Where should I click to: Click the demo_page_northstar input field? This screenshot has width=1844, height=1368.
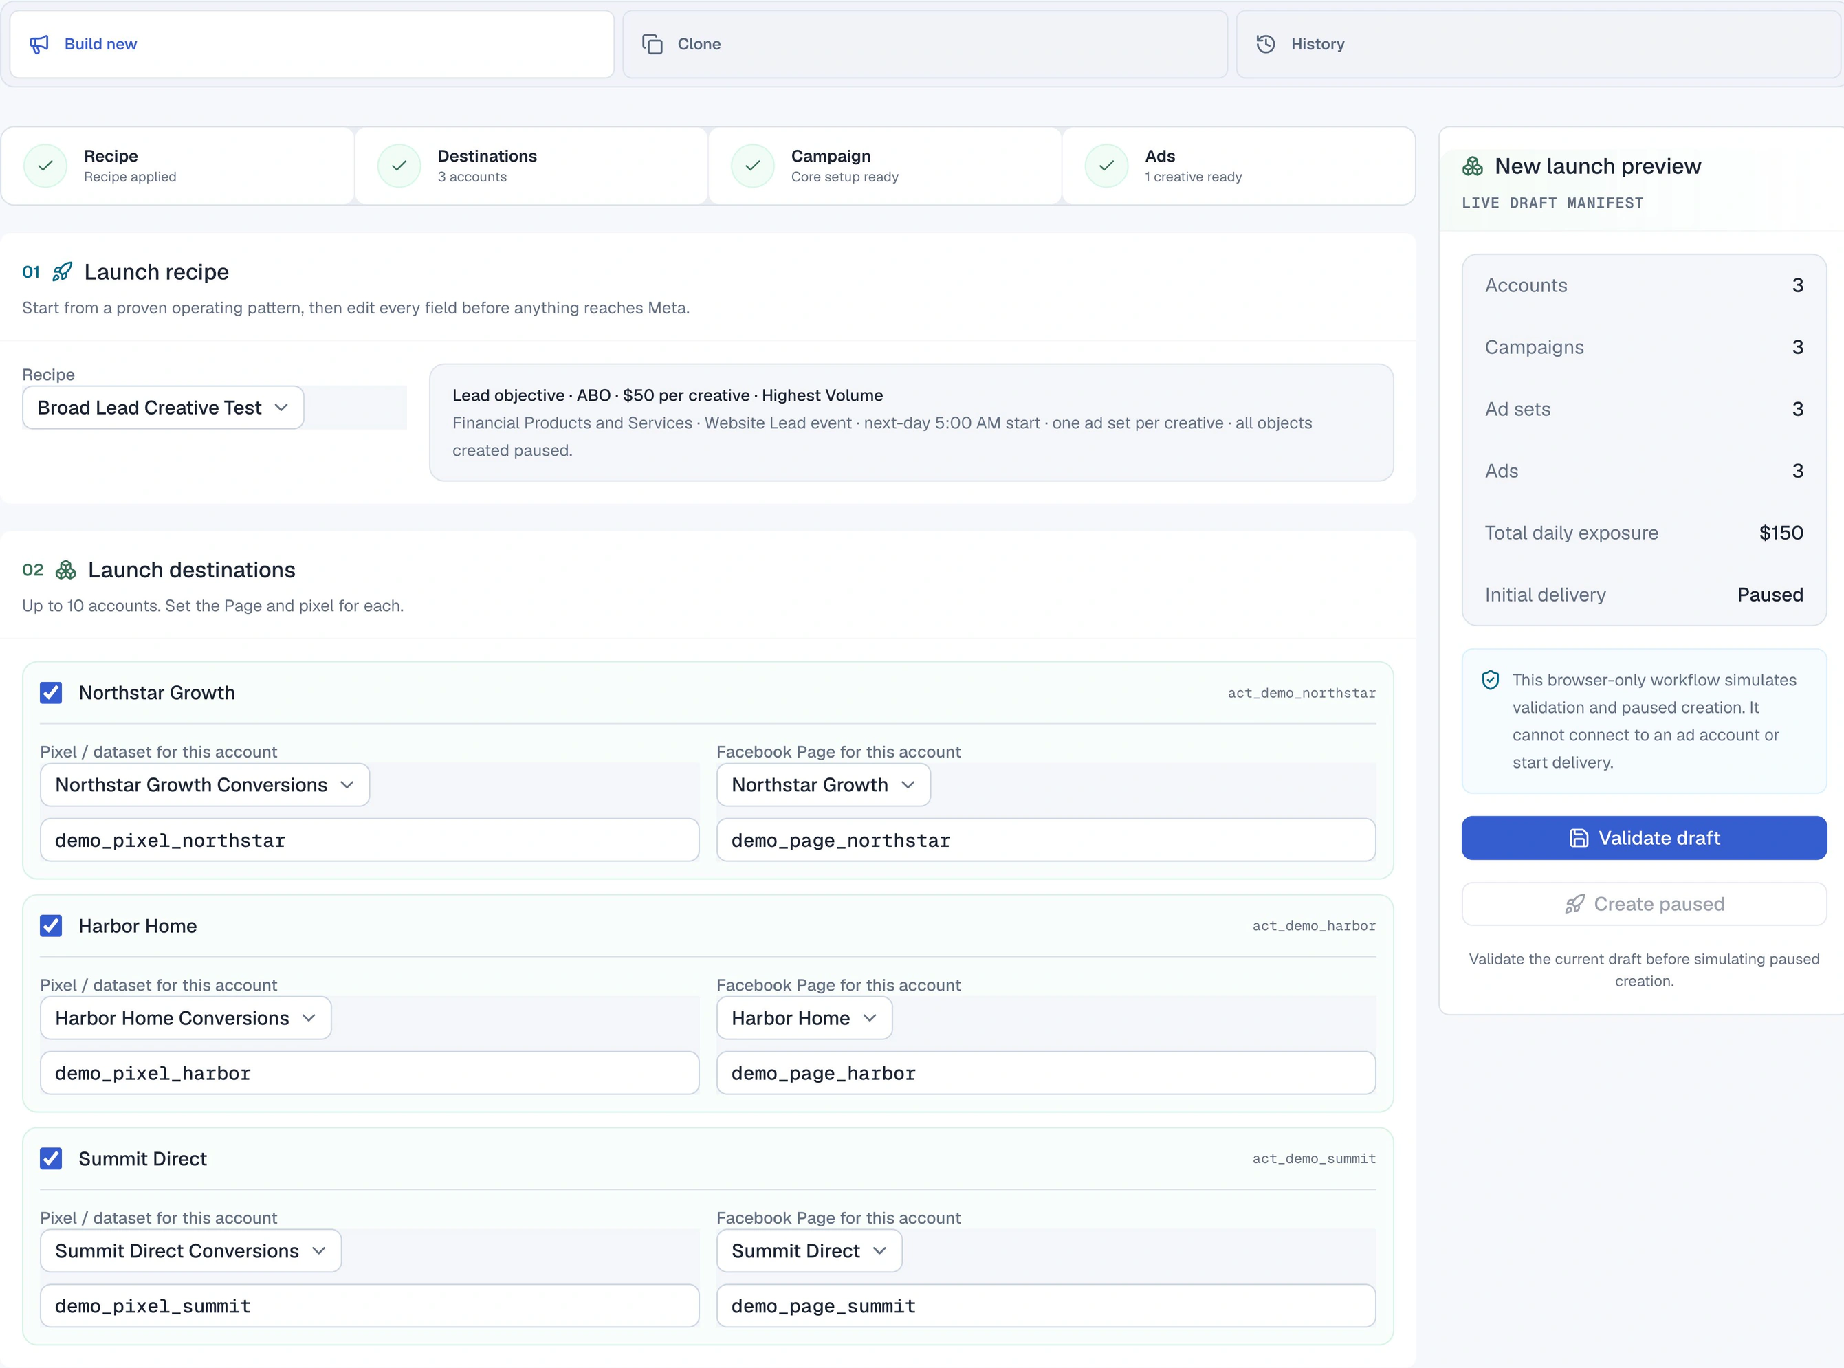pos(1046,841)
